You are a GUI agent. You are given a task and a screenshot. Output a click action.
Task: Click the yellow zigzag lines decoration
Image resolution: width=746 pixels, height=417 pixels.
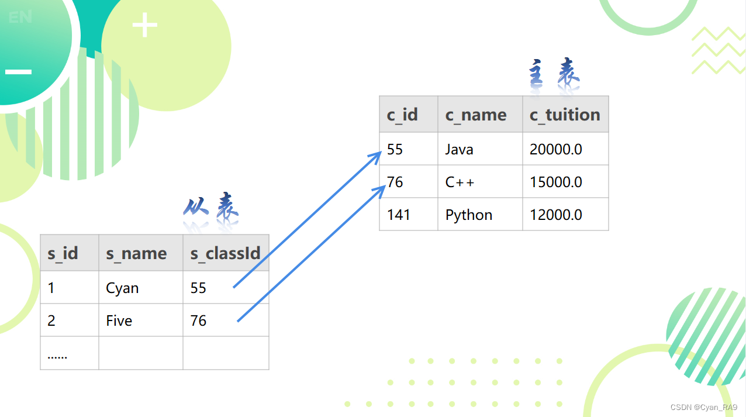pos(718,51)
